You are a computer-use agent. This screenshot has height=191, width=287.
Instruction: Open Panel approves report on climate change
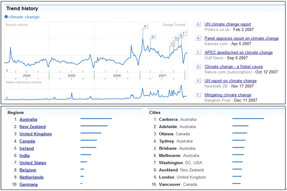(x=242, y=38)
